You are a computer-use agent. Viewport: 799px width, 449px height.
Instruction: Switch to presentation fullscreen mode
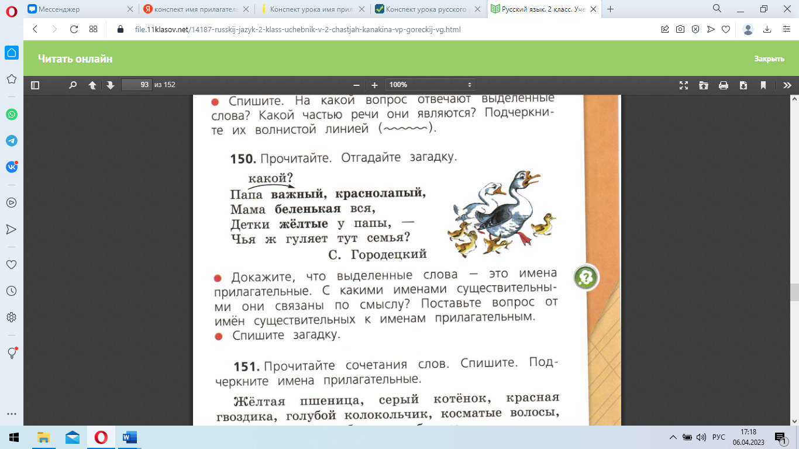(x=683, y=85)
